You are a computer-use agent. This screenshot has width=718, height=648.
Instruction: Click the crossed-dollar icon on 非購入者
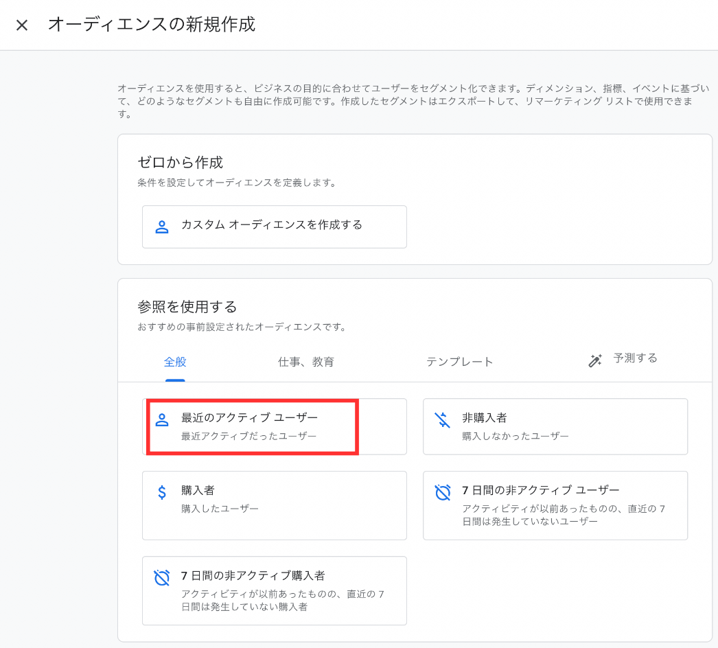(442, 419)
